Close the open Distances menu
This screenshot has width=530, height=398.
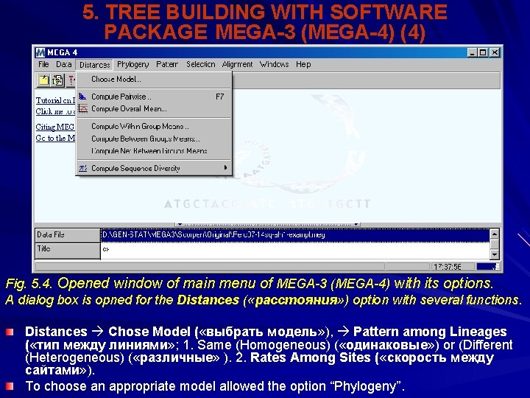click(x=95, y=65)
